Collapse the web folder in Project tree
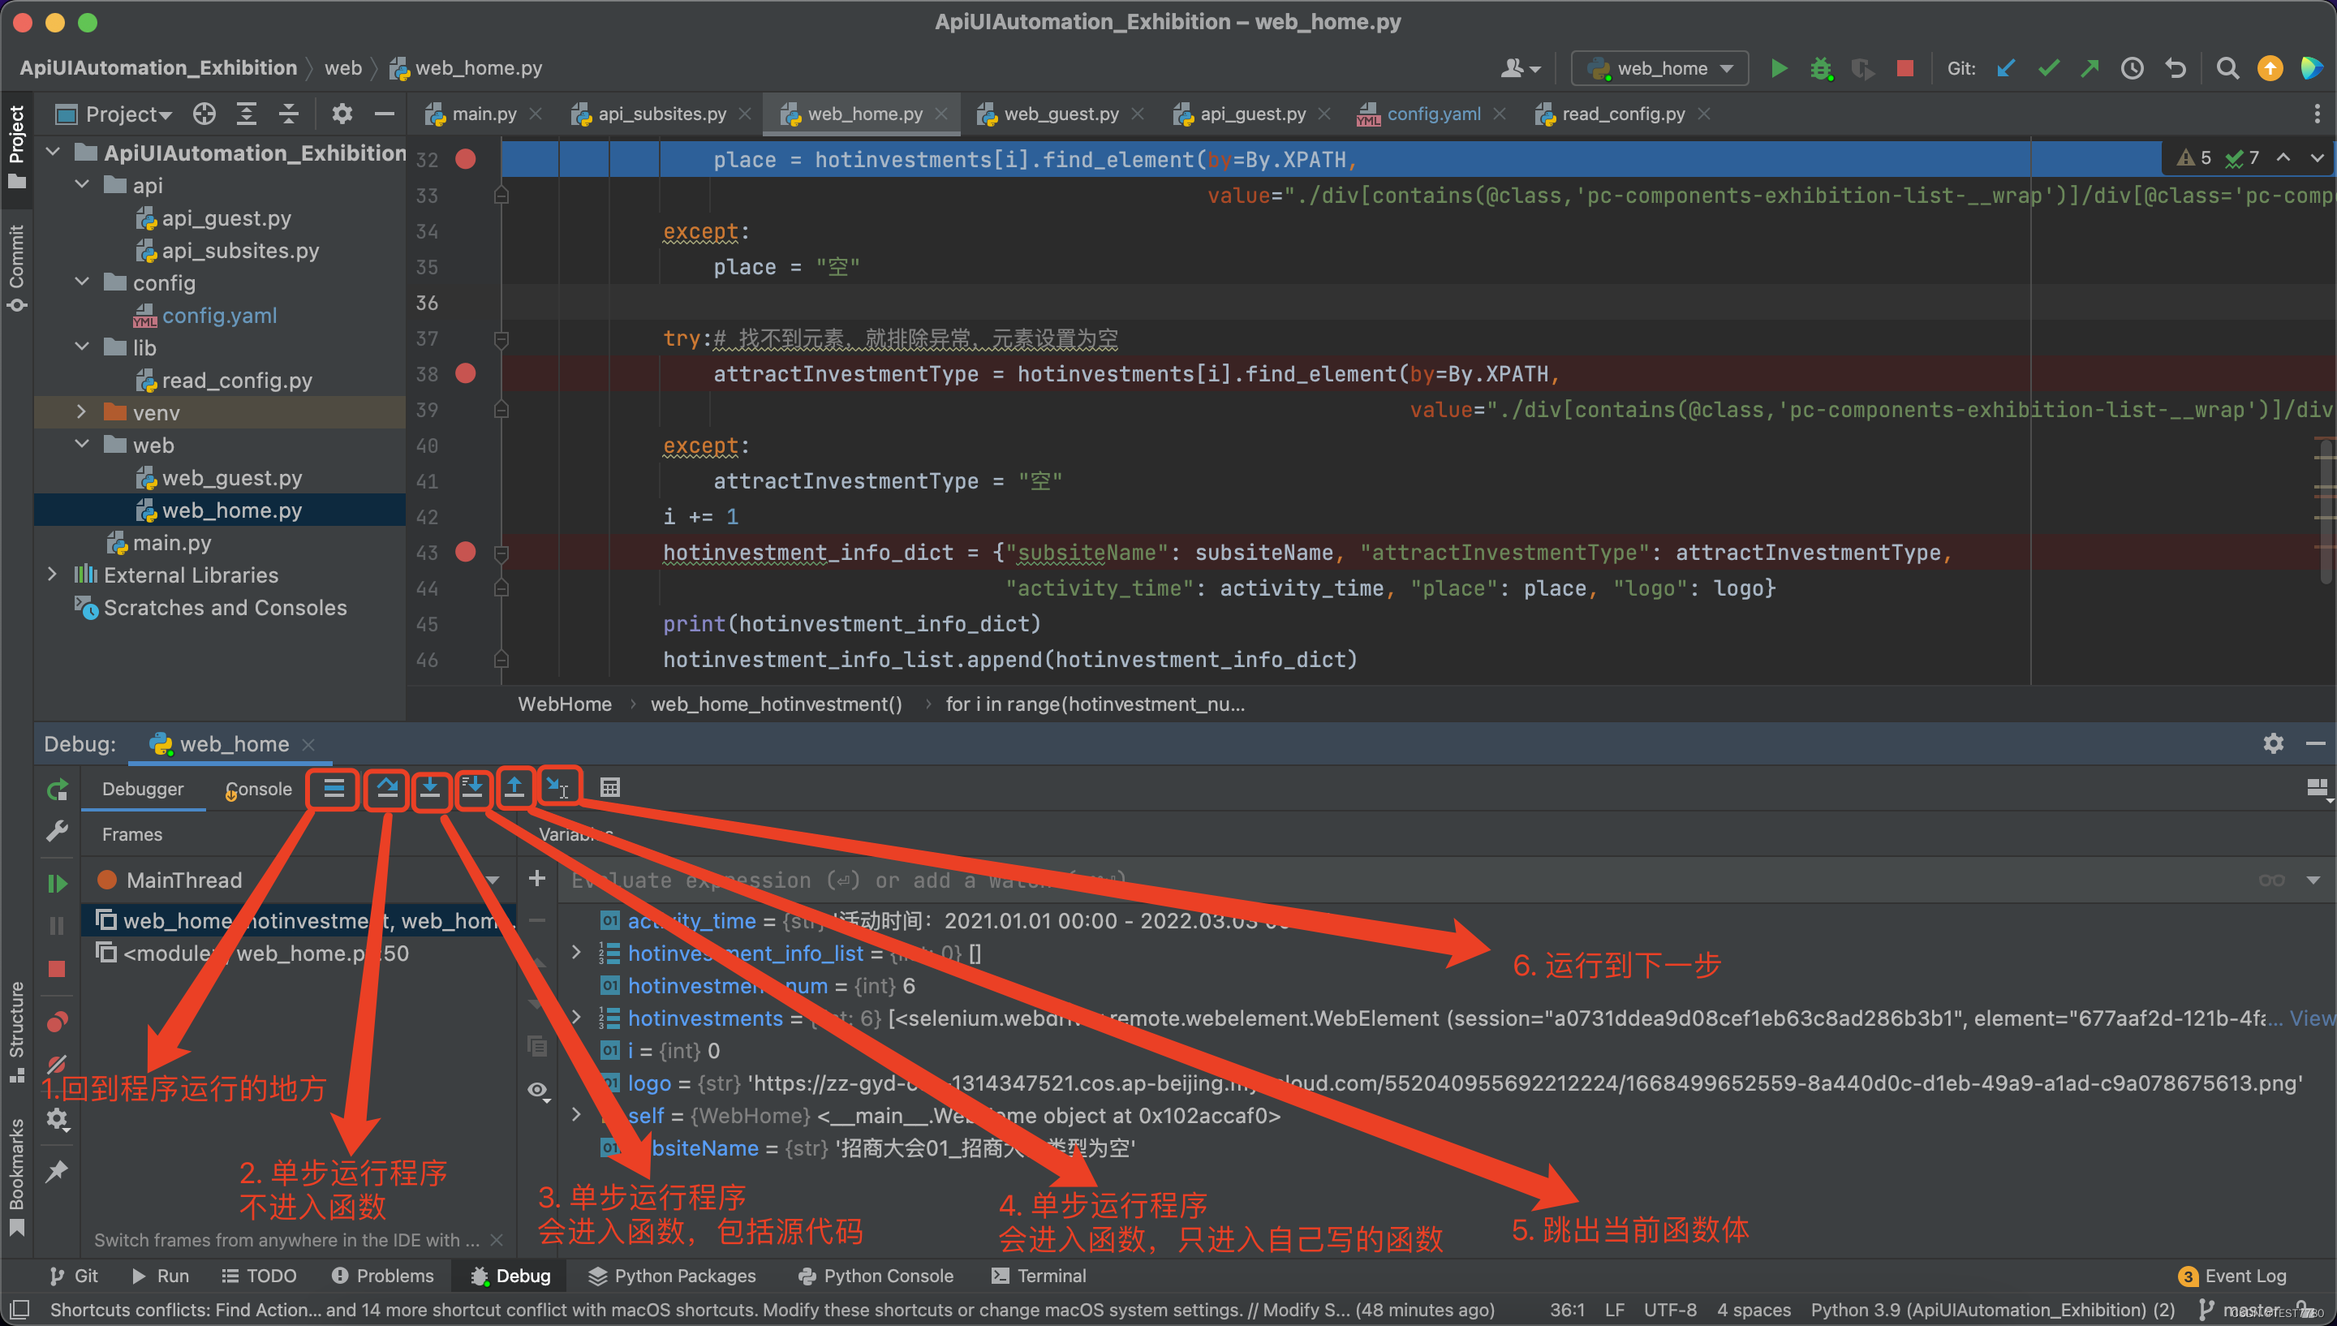 (x=81, y=445)
